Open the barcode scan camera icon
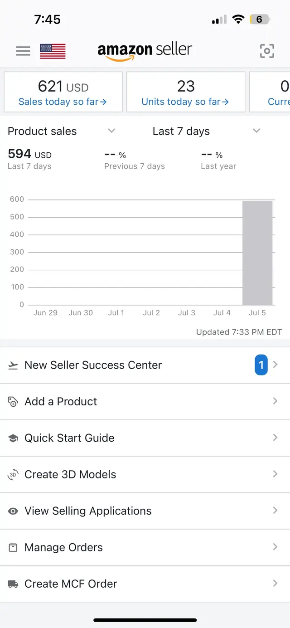Viewport: 290px width, 628px height. coord(267,51)
